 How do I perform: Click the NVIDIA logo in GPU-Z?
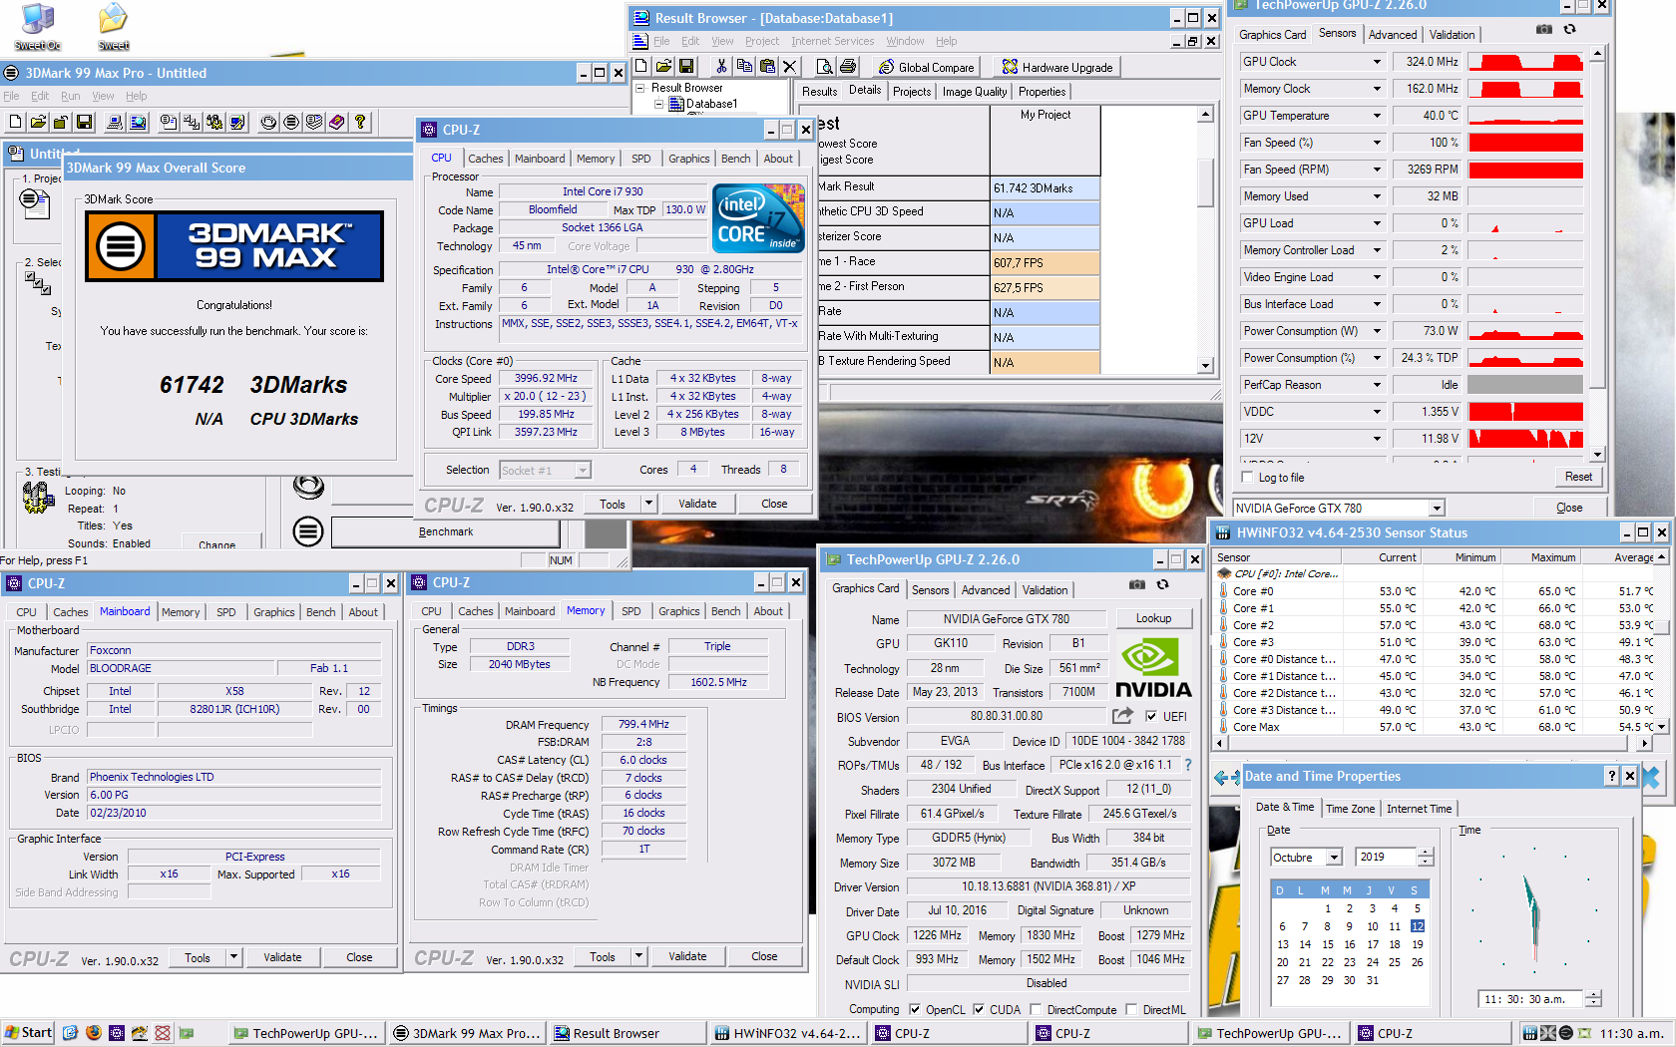[1153, 668]
